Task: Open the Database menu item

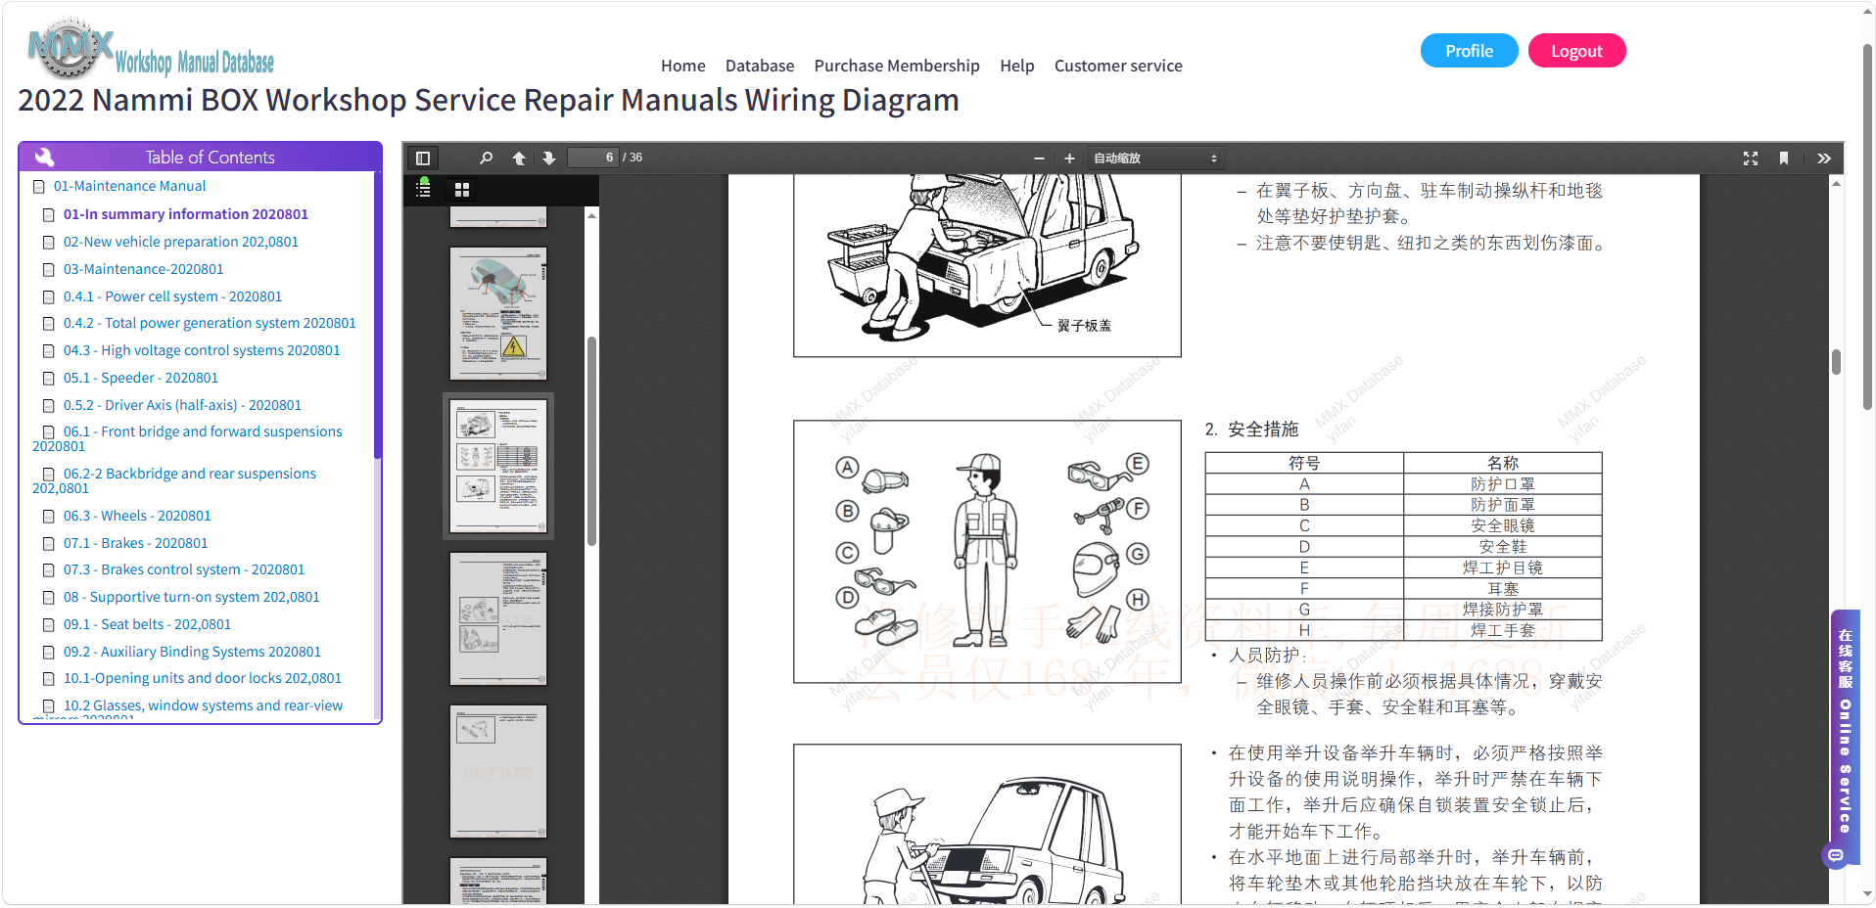Action: pos(760,66)
